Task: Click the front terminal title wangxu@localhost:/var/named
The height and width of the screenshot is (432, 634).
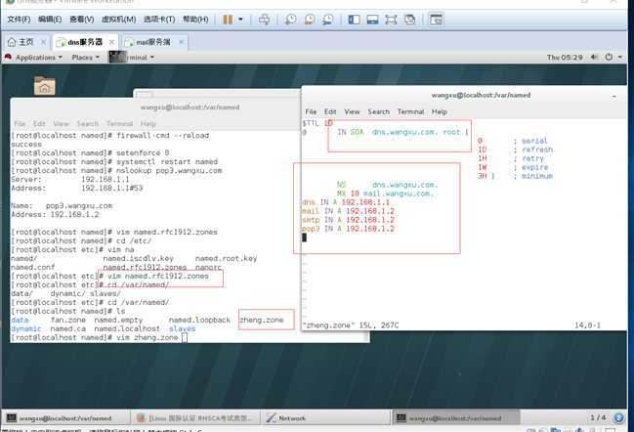Action: (481, 96)
